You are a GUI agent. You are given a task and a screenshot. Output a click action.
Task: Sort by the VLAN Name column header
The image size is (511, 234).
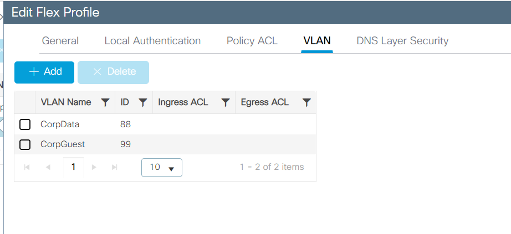[66, 102]
